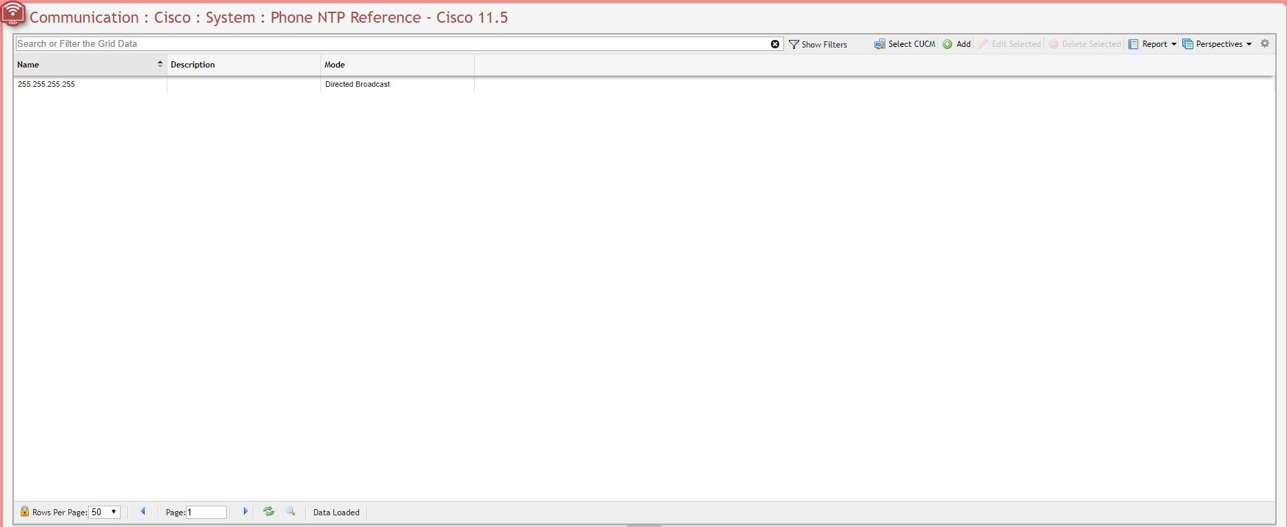1287x527 pixels.
Task: Click the magnifying glass icon in the footer
Action: (x=291, y=511)
